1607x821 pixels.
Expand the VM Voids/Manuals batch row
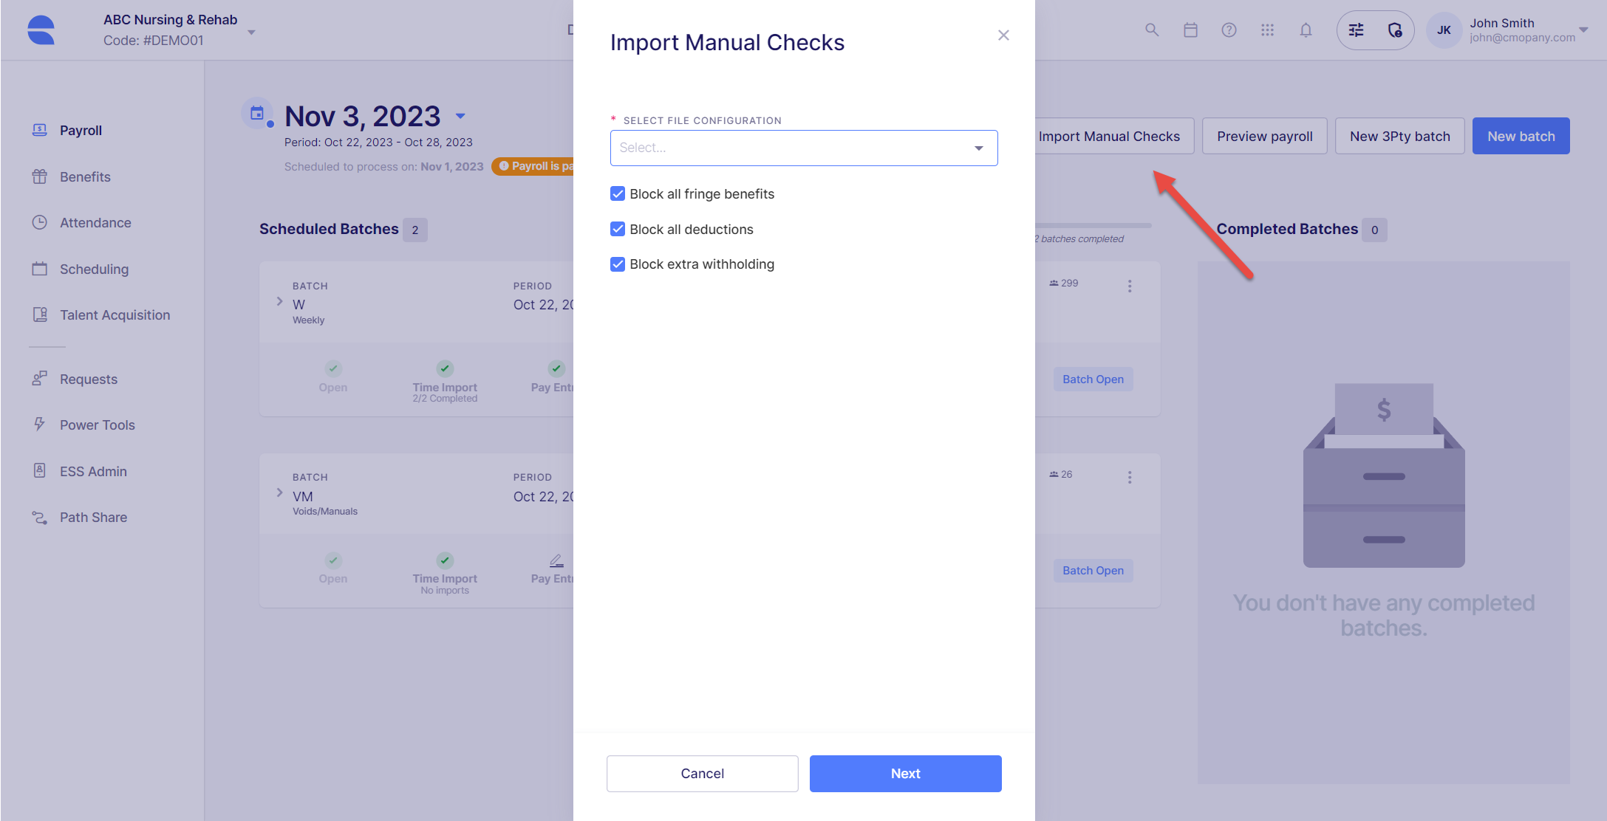pos(279,492)
